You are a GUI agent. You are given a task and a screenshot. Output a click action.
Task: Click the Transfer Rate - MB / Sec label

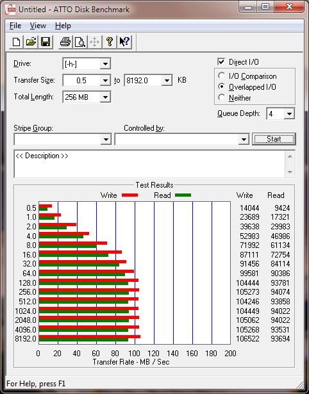tap(131, 362)
